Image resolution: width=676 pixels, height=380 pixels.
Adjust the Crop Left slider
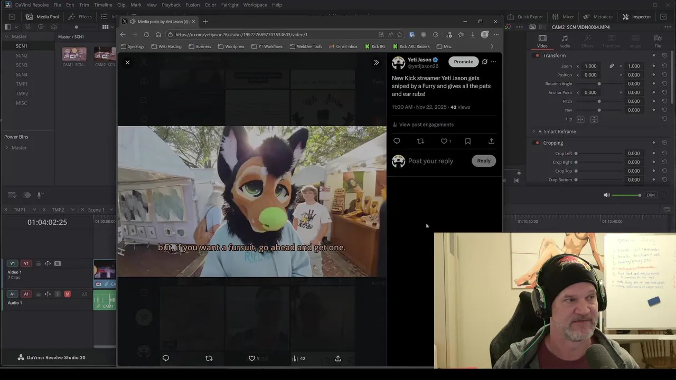tap(576, 154)
